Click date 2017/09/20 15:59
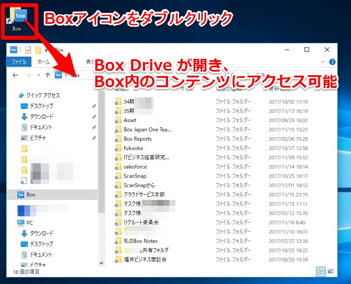Image resolution: width=351 pixels, height=284 pixels. [288, 260]
